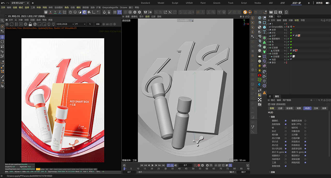Image resolution: width=331 pixels, height=178 pixels.
Task: Enable 帧率 (FPS) checkbox
Action: [305, 124]
